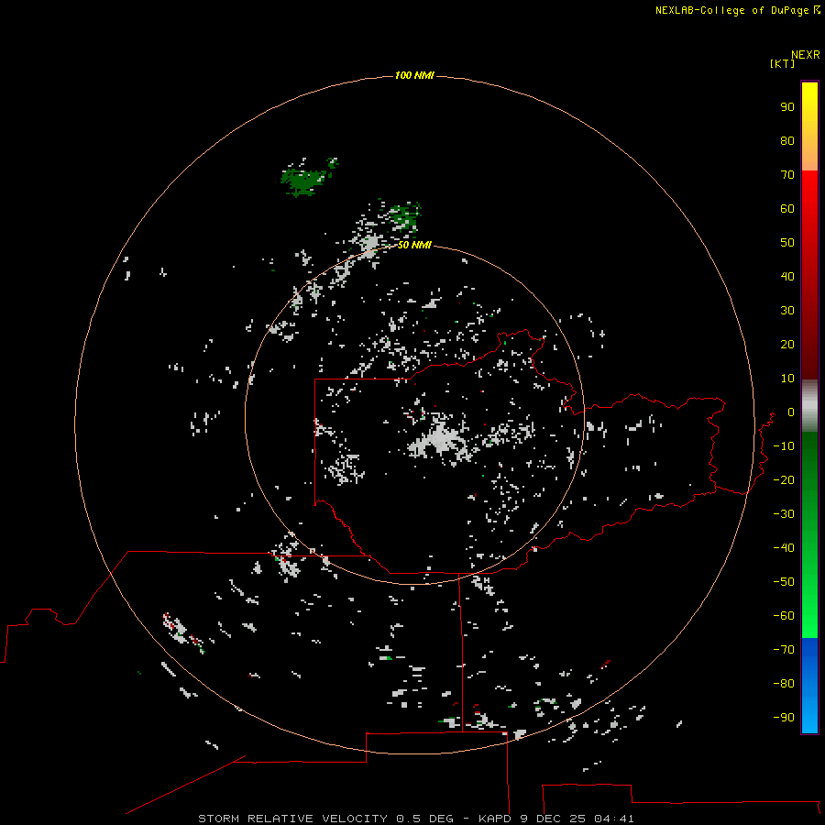
Task: Select the 80 value on the velocity scale
Action: (x=787, y=141)
